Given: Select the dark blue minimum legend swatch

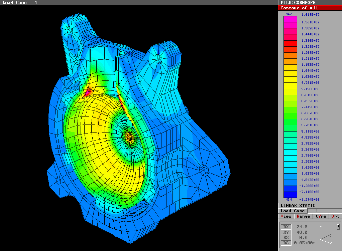Looking at the screenshot, I should 290,195.
